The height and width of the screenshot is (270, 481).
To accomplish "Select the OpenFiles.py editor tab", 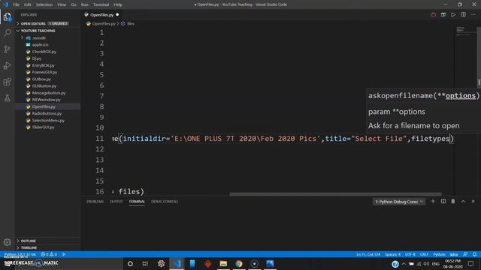I will (102, 15).
